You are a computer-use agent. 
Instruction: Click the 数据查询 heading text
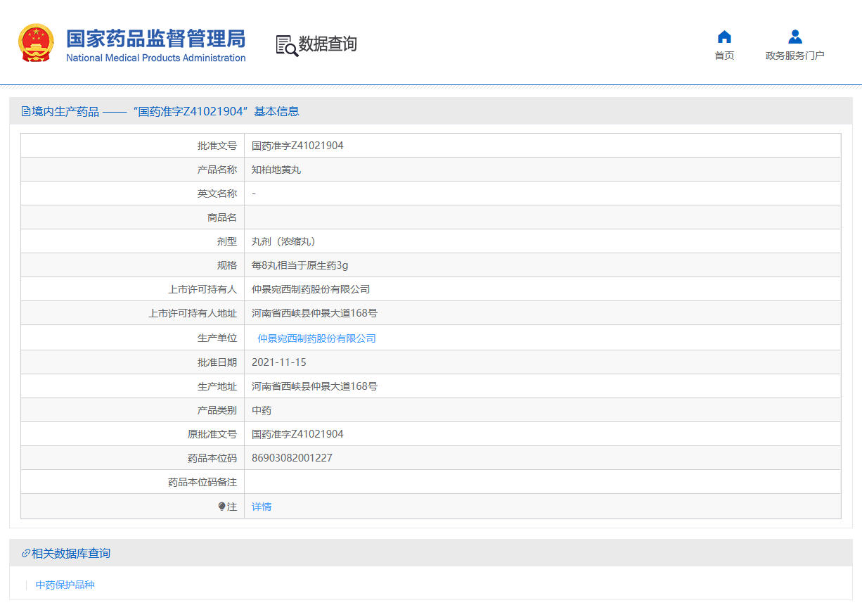pos(328,44)
